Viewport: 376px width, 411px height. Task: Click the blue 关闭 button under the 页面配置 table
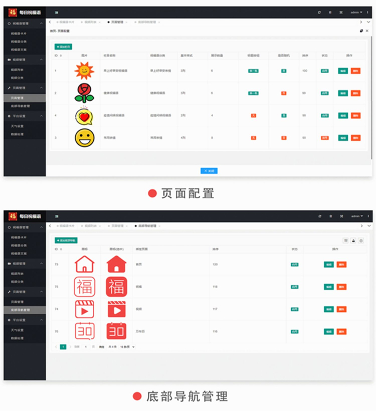tap(209, 171)
